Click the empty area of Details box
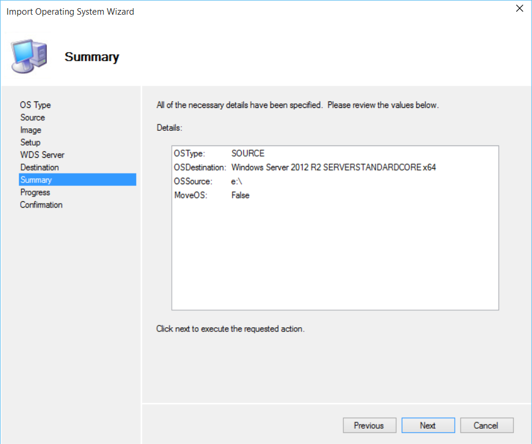 point(334,258)
